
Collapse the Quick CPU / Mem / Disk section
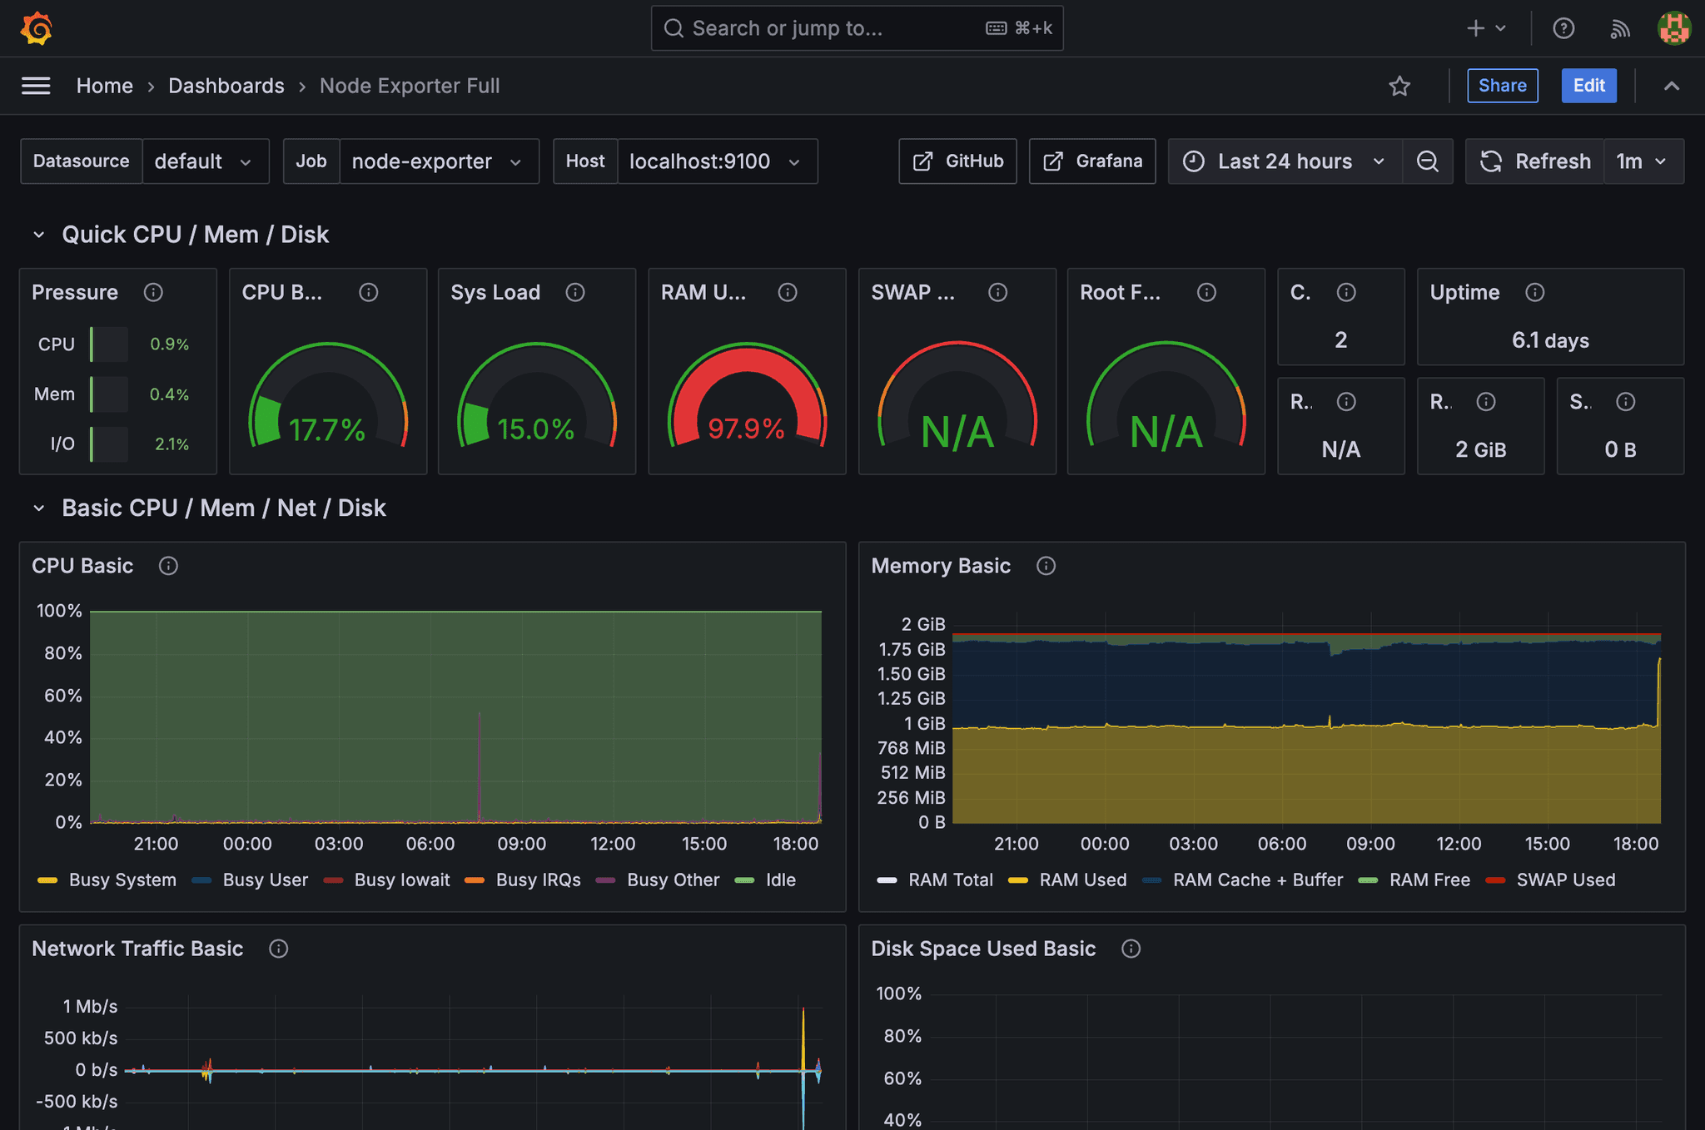point(37,235)
